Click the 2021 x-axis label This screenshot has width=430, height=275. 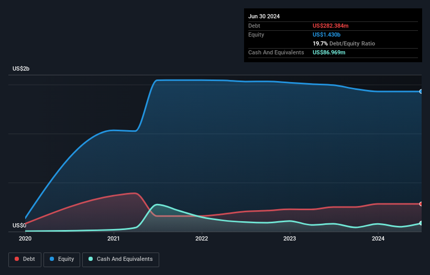(x=114, y=238)
